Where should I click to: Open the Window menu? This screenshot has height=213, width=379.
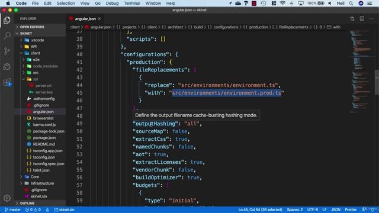click(153, 3)
